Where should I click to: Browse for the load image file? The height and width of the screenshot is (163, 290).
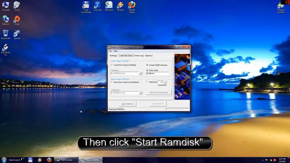click(x=141, y=73)
